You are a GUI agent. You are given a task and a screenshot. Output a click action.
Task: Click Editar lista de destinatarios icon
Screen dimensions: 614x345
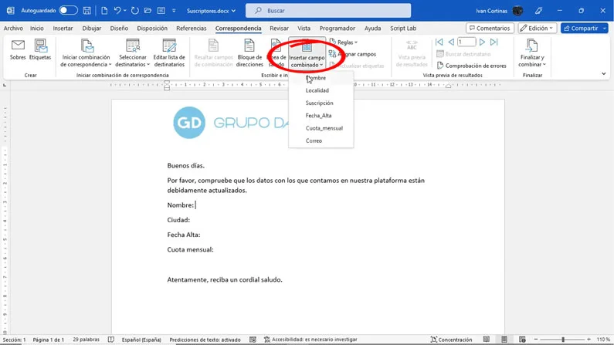169,46
